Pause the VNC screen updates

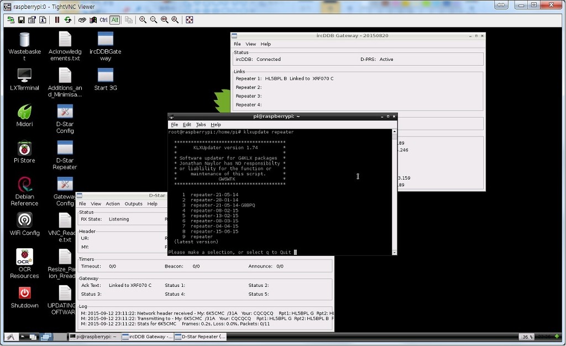[x=57, y=20]
